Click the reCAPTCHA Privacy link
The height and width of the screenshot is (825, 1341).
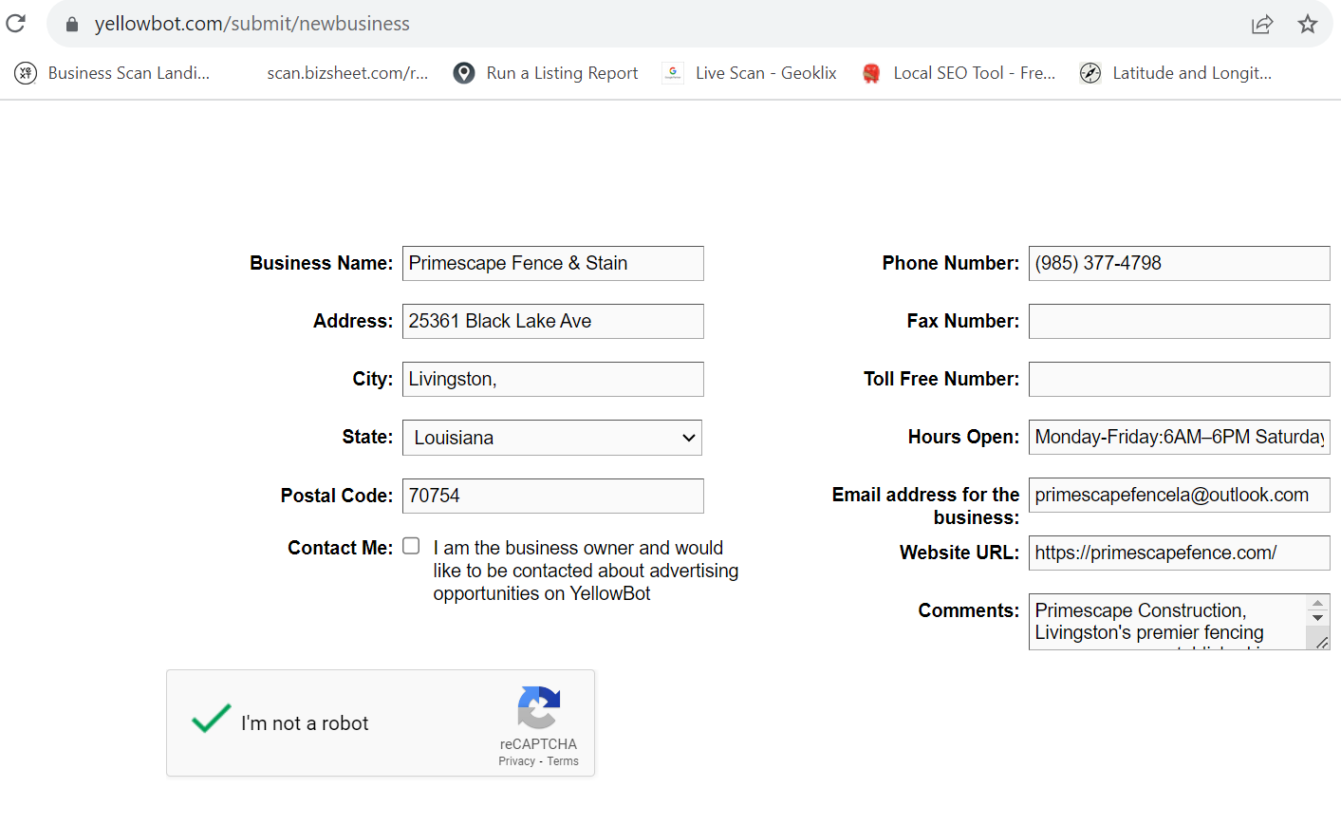coord(516,761)
